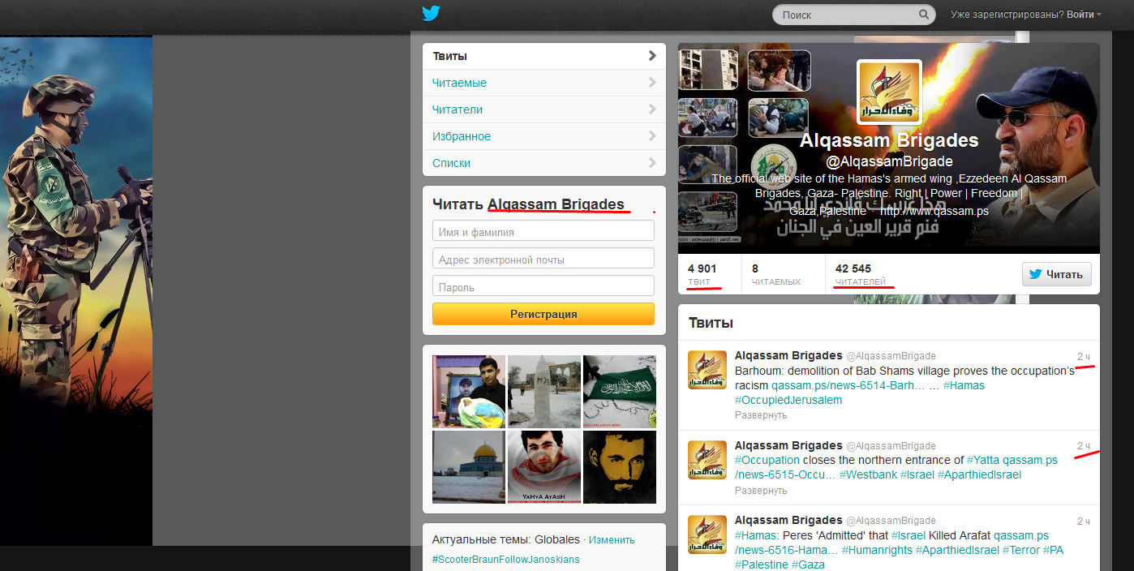Image resolution: width=1134 pixels, height=571 pixels.
Task: Open the #ScooterBraunFollowJanoskians trend
Action: pos(505,560)
